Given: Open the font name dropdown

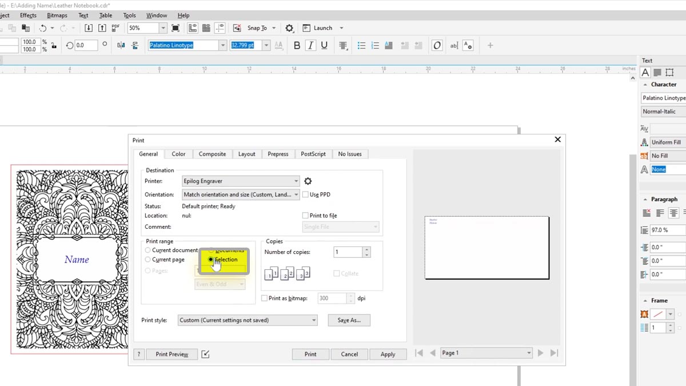Looking at the screenshot, I should (223, 46).
